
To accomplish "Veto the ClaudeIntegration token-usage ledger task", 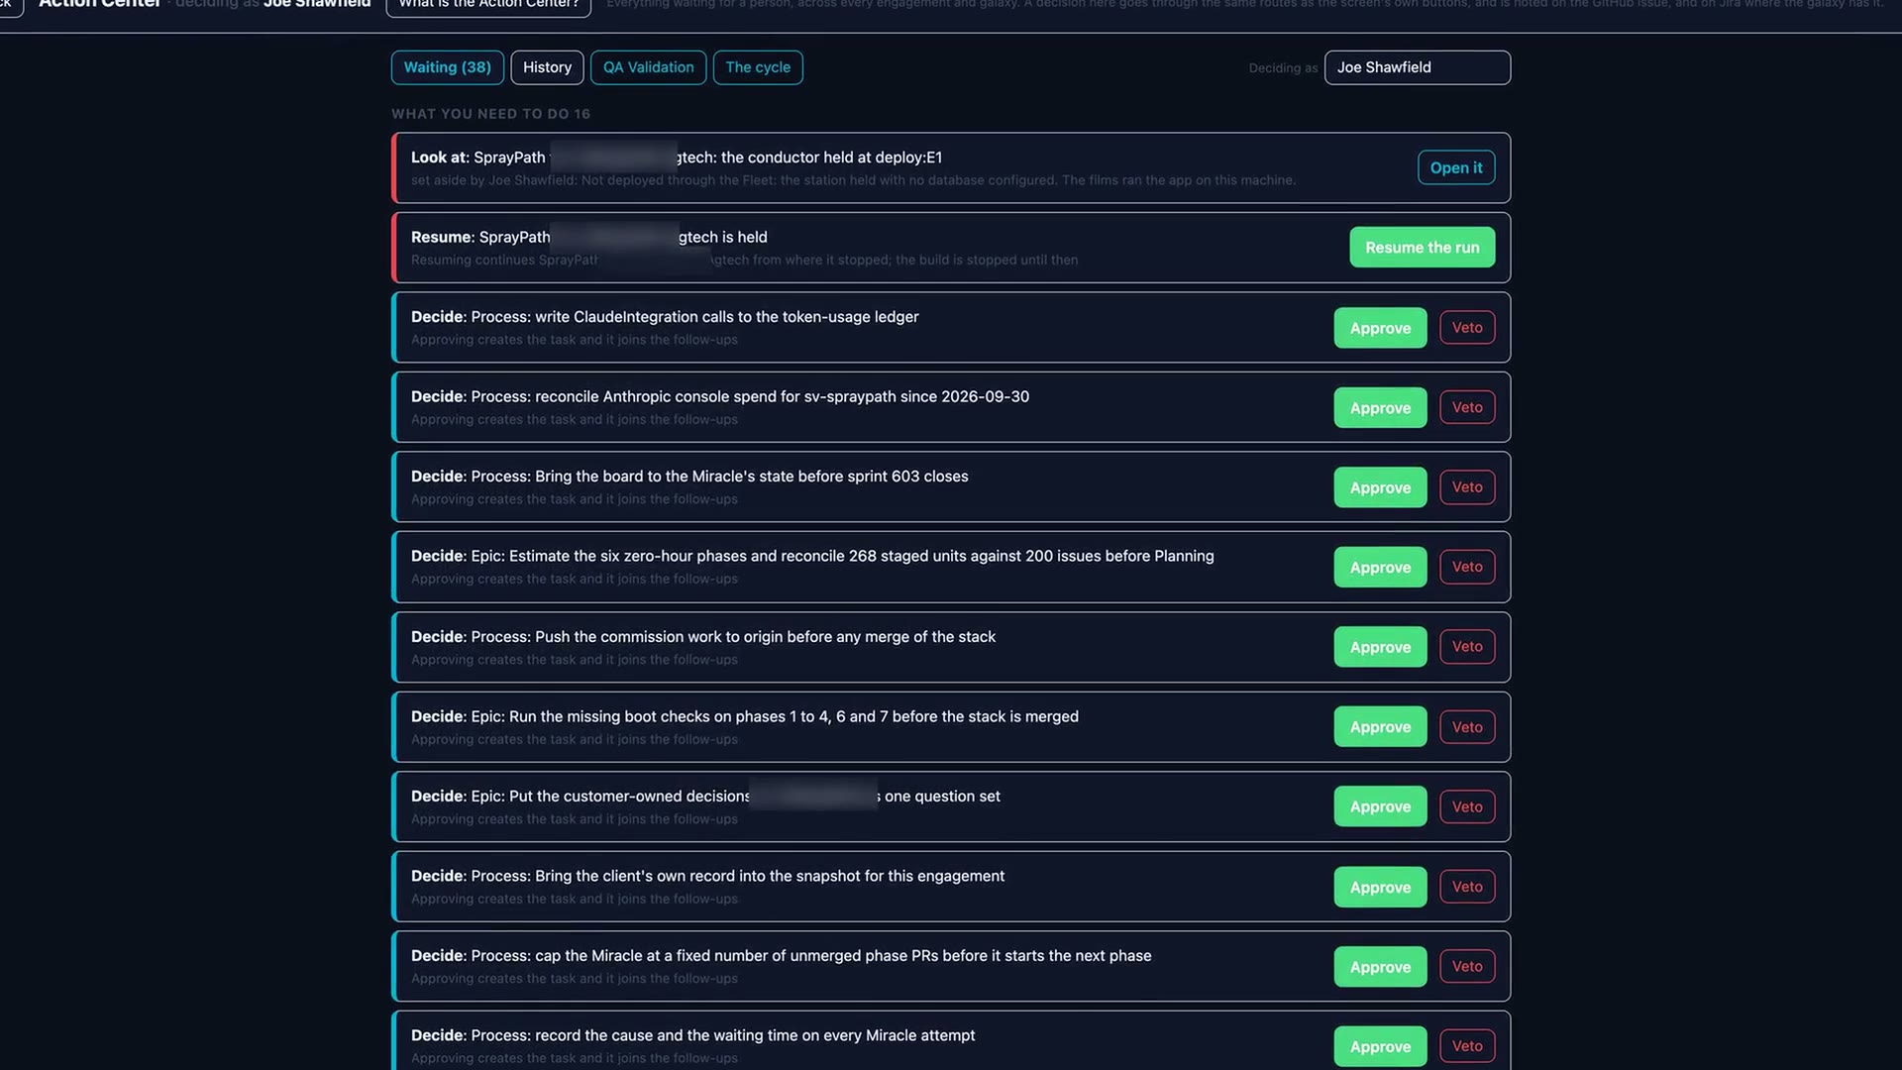I will [x=1467, y=328].
